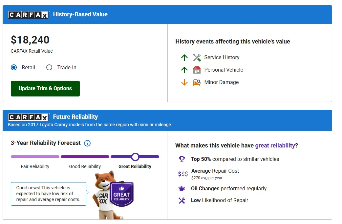Screen dimensions: 342x224
Task: Click the Minor Damage car icon
Action: click(x=197, y=82)
